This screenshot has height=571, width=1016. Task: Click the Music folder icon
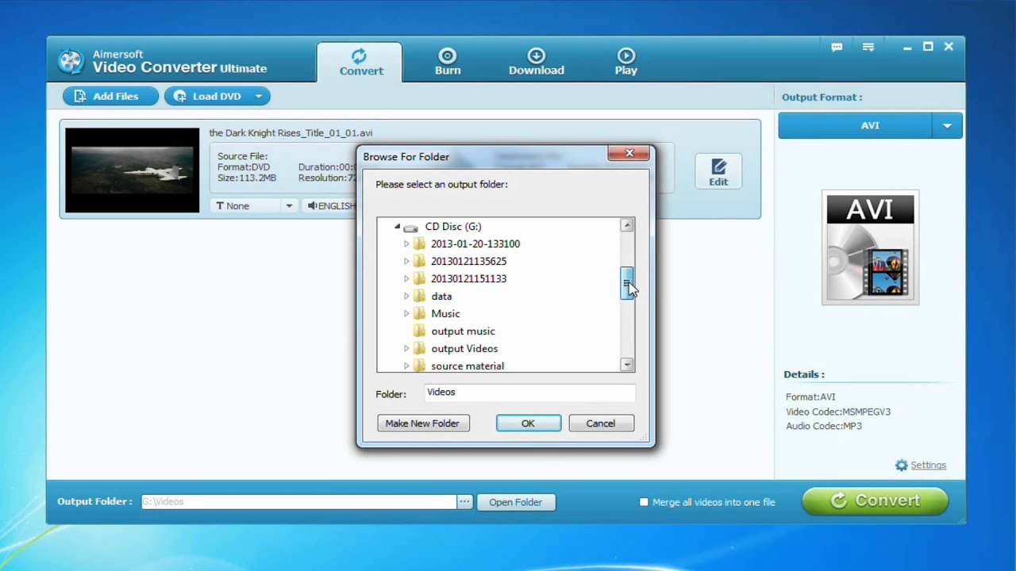click(420, 313)
